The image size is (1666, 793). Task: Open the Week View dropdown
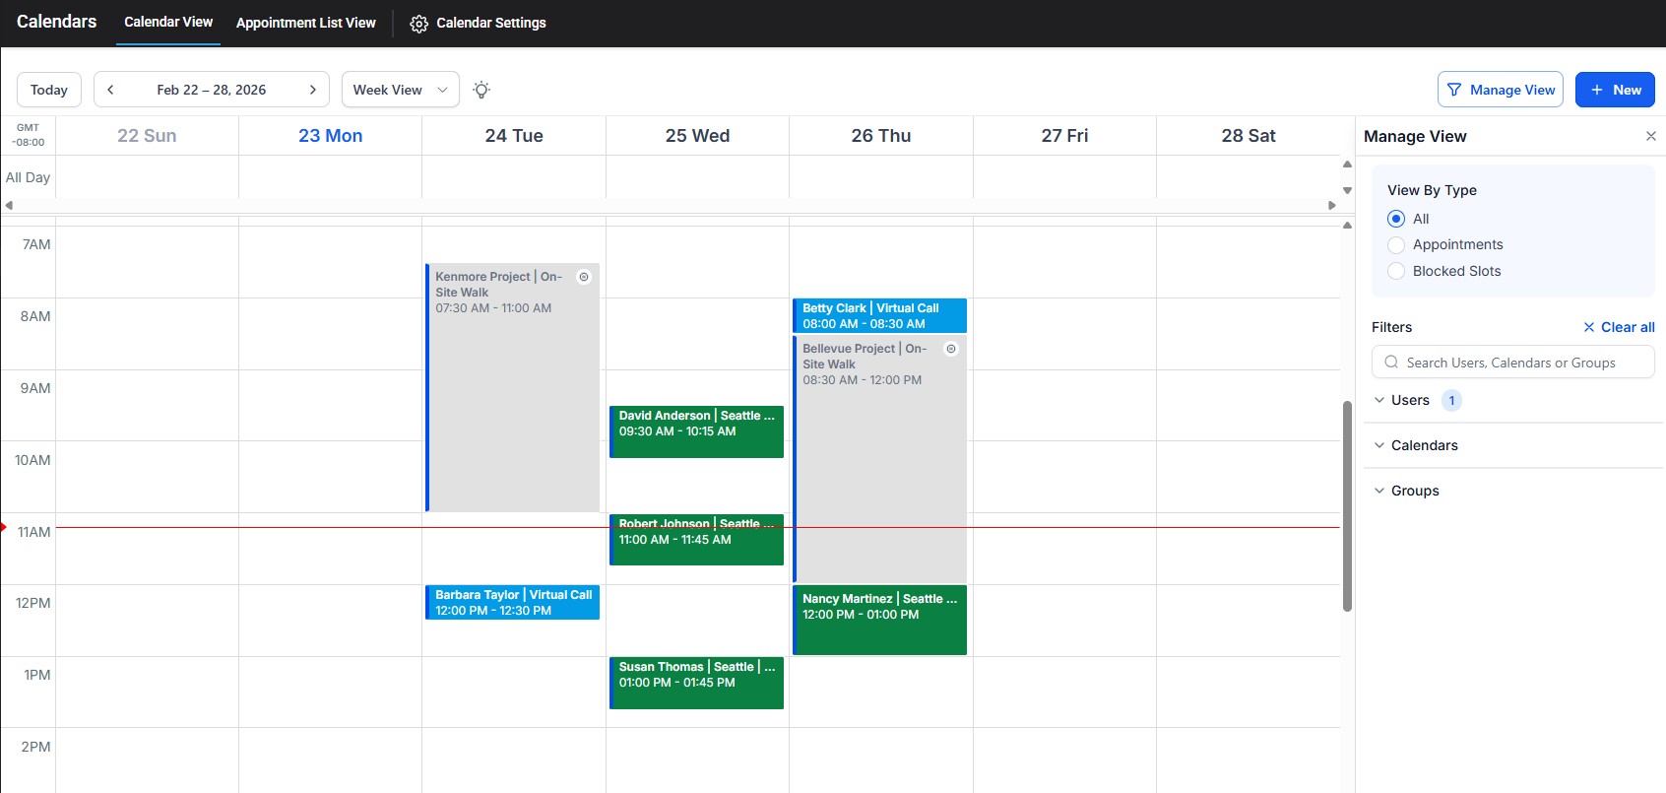[401, 90]
